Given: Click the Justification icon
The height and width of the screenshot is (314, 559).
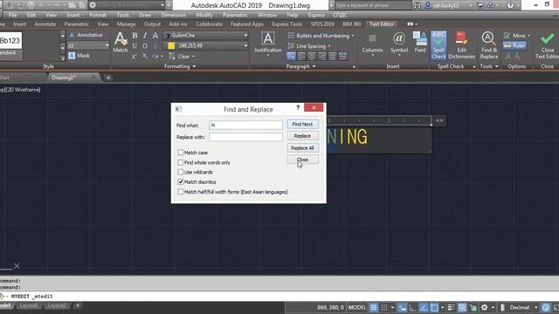Looking at the screenshot, I should point(268,43).
